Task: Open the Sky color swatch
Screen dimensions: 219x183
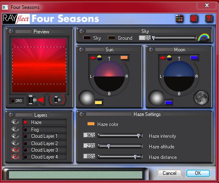Action: 87,37
